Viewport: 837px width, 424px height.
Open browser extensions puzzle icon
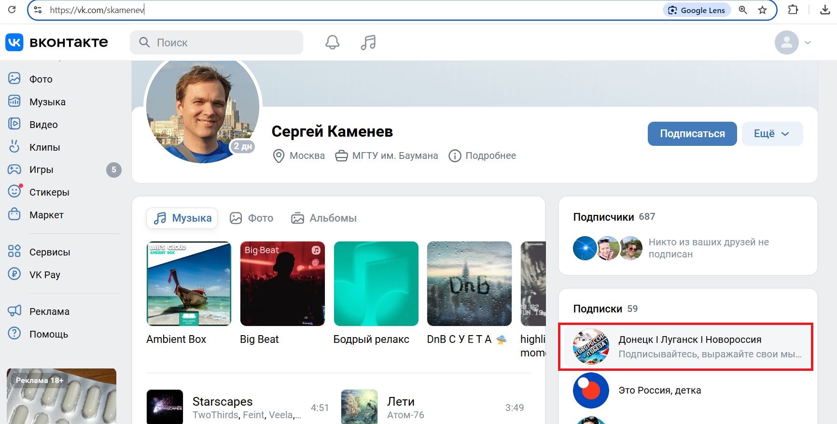click(793, 10)
